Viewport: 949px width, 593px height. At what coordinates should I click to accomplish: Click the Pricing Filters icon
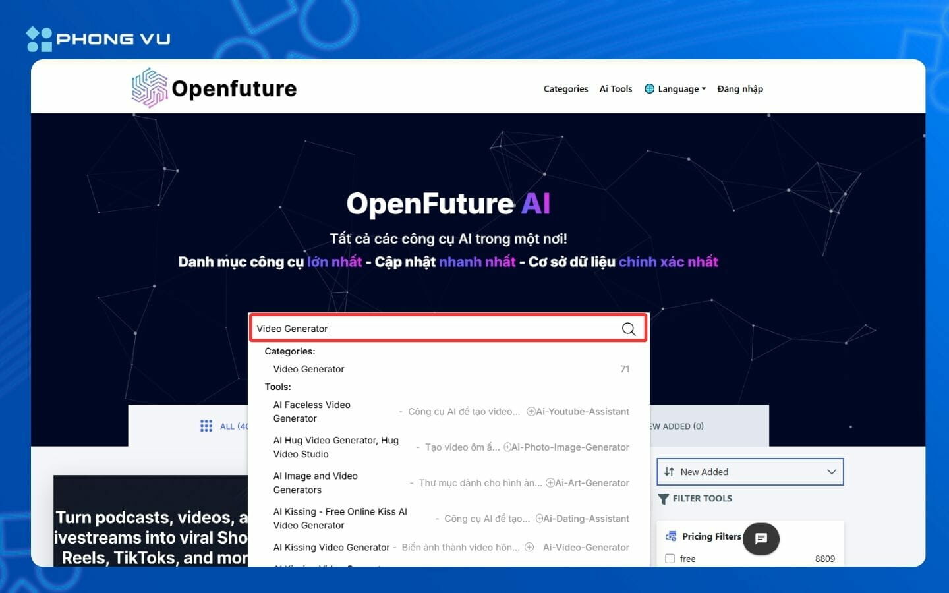click(x=671, y=536)
